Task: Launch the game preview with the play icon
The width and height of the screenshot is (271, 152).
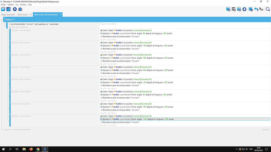Action: 15,9
